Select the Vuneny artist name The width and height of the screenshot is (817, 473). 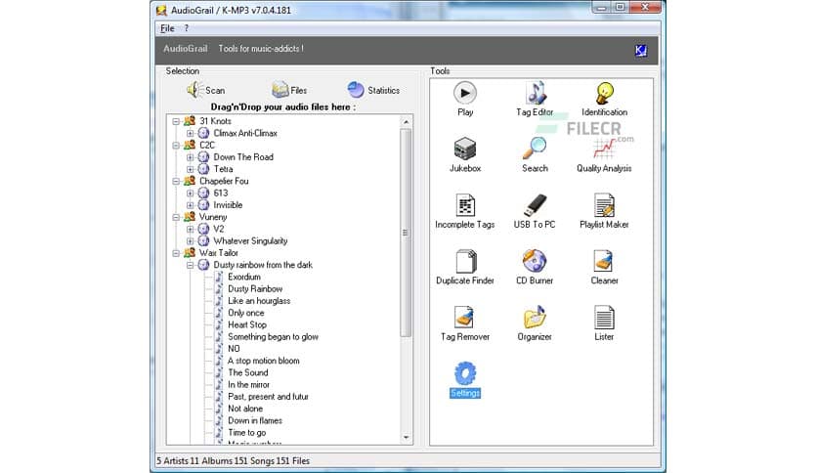[x=213, y=217]
